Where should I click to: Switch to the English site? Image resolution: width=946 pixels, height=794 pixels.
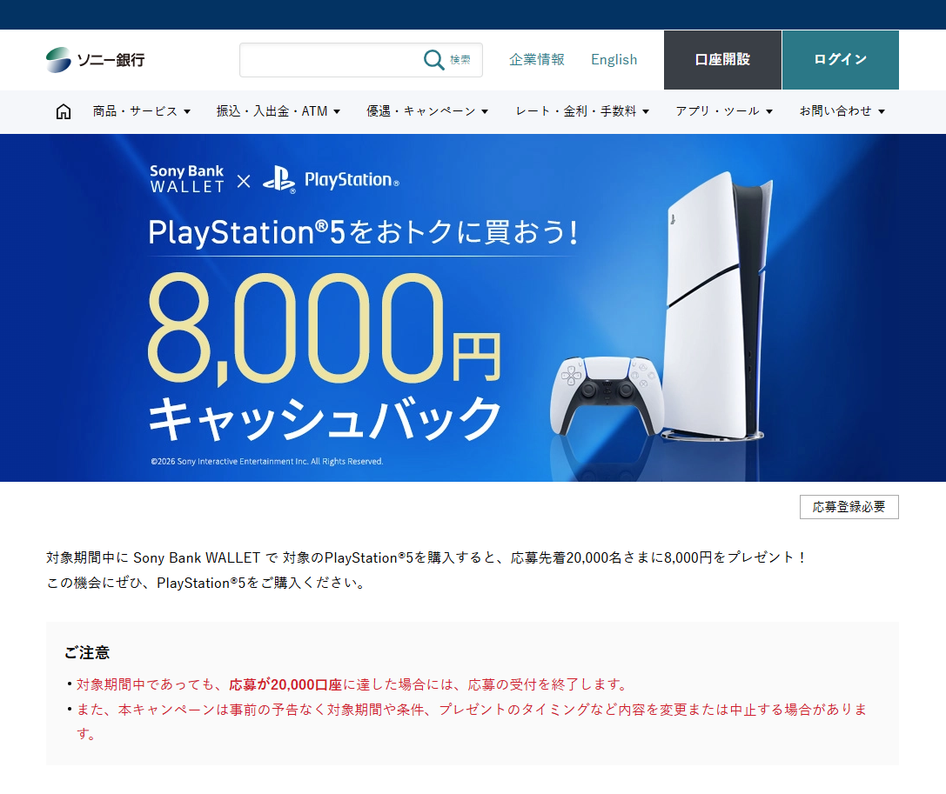click(x=614, y=60)
